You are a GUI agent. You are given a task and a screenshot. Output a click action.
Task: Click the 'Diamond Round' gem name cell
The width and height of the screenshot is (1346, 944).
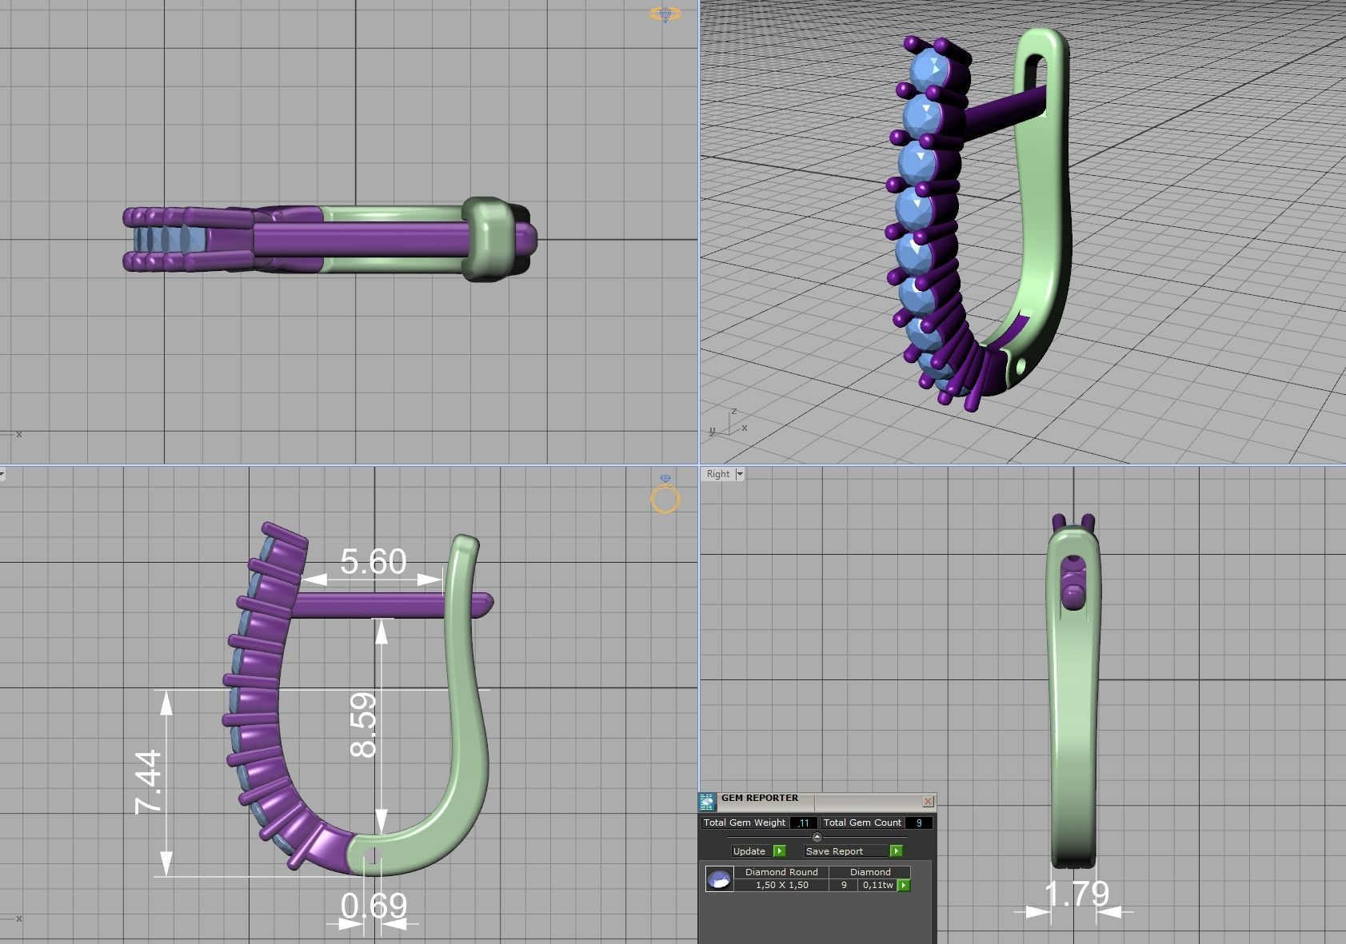point(781,872)
